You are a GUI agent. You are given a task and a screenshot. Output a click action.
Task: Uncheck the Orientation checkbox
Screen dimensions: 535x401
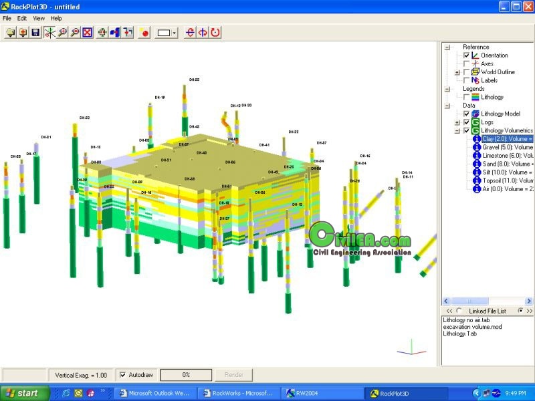466,55
